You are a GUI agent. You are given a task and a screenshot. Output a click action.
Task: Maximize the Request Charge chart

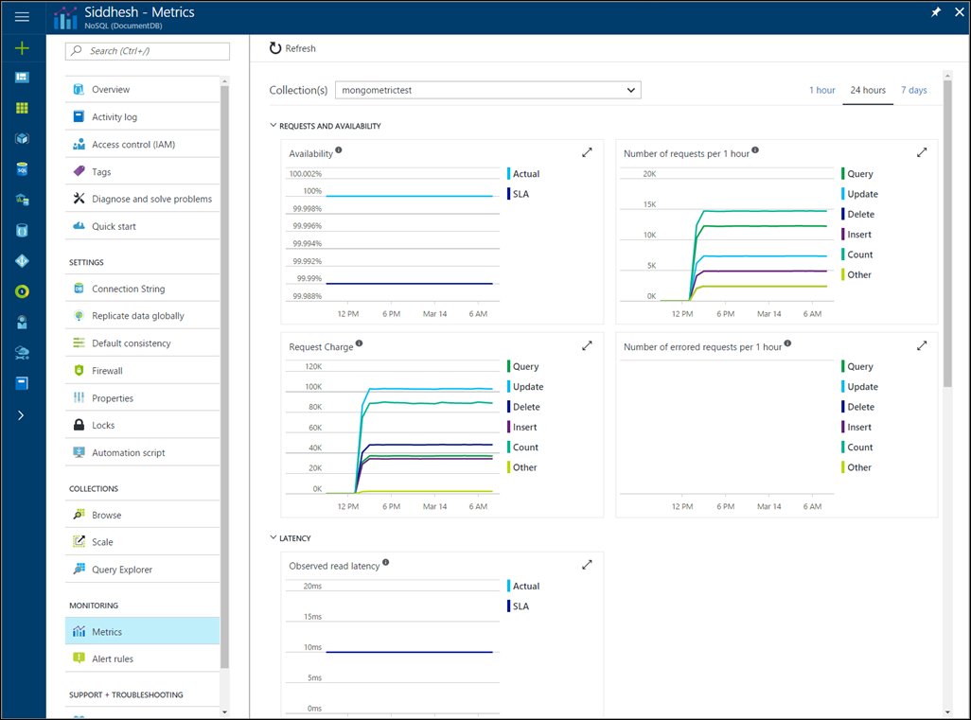(587, 345)
